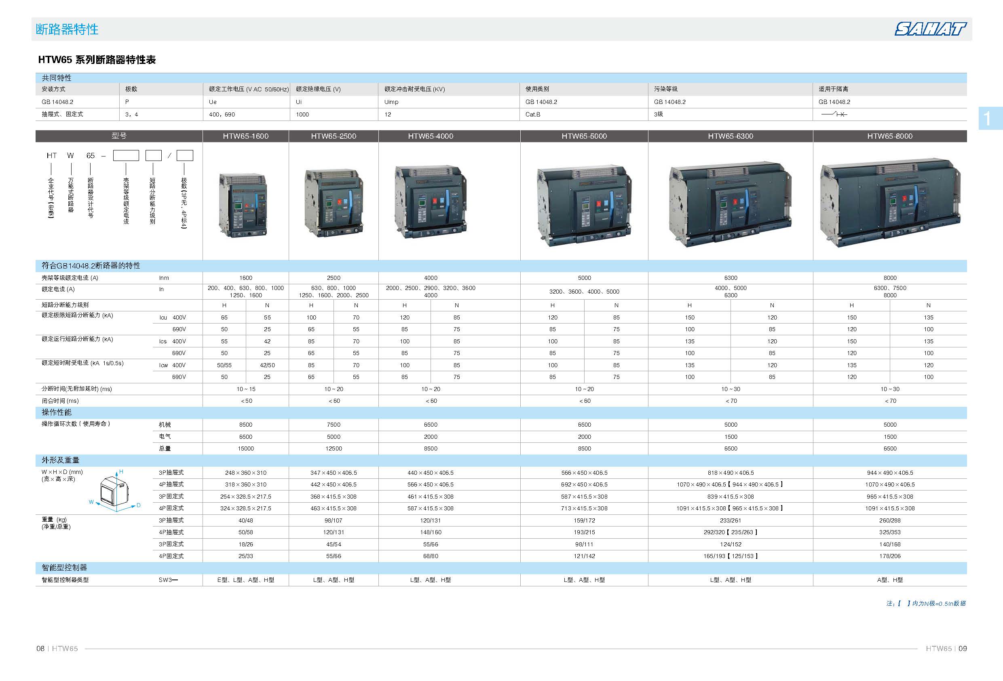Click the 操作性能 section header
Viewport: 1003px width, 681px height.
(57, 412)
